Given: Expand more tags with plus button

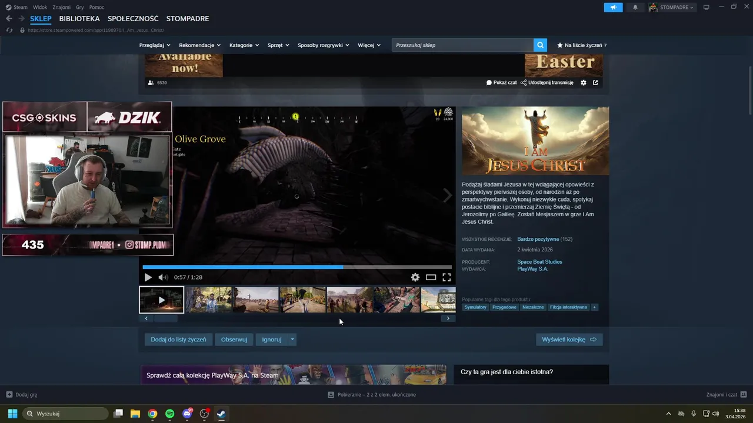Looking at the screenshot, I should click(x=594, y=307).
